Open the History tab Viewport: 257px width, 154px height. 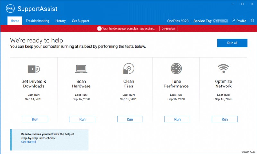point(60,21)
